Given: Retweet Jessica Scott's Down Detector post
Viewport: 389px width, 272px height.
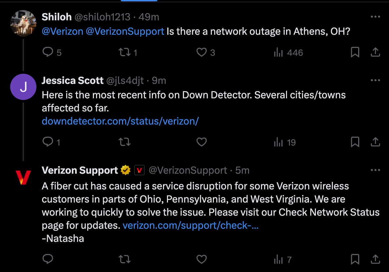Looking at the screenshot, I should click(x=124, y=142).
